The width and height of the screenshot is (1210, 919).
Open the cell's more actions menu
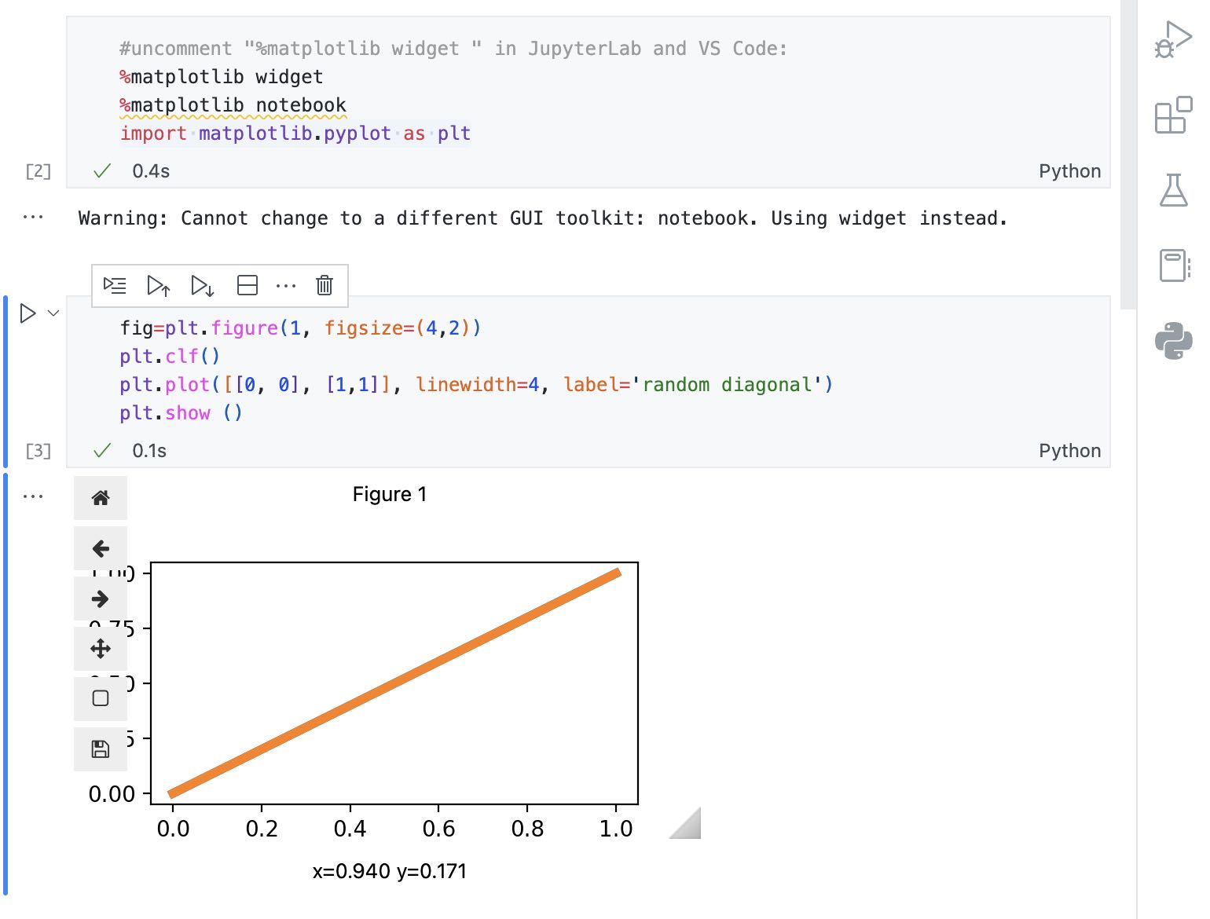coord(286,285)
